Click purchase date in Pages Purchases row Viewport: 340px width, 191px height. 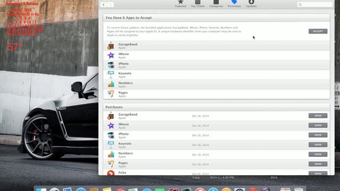click(200, 164)
